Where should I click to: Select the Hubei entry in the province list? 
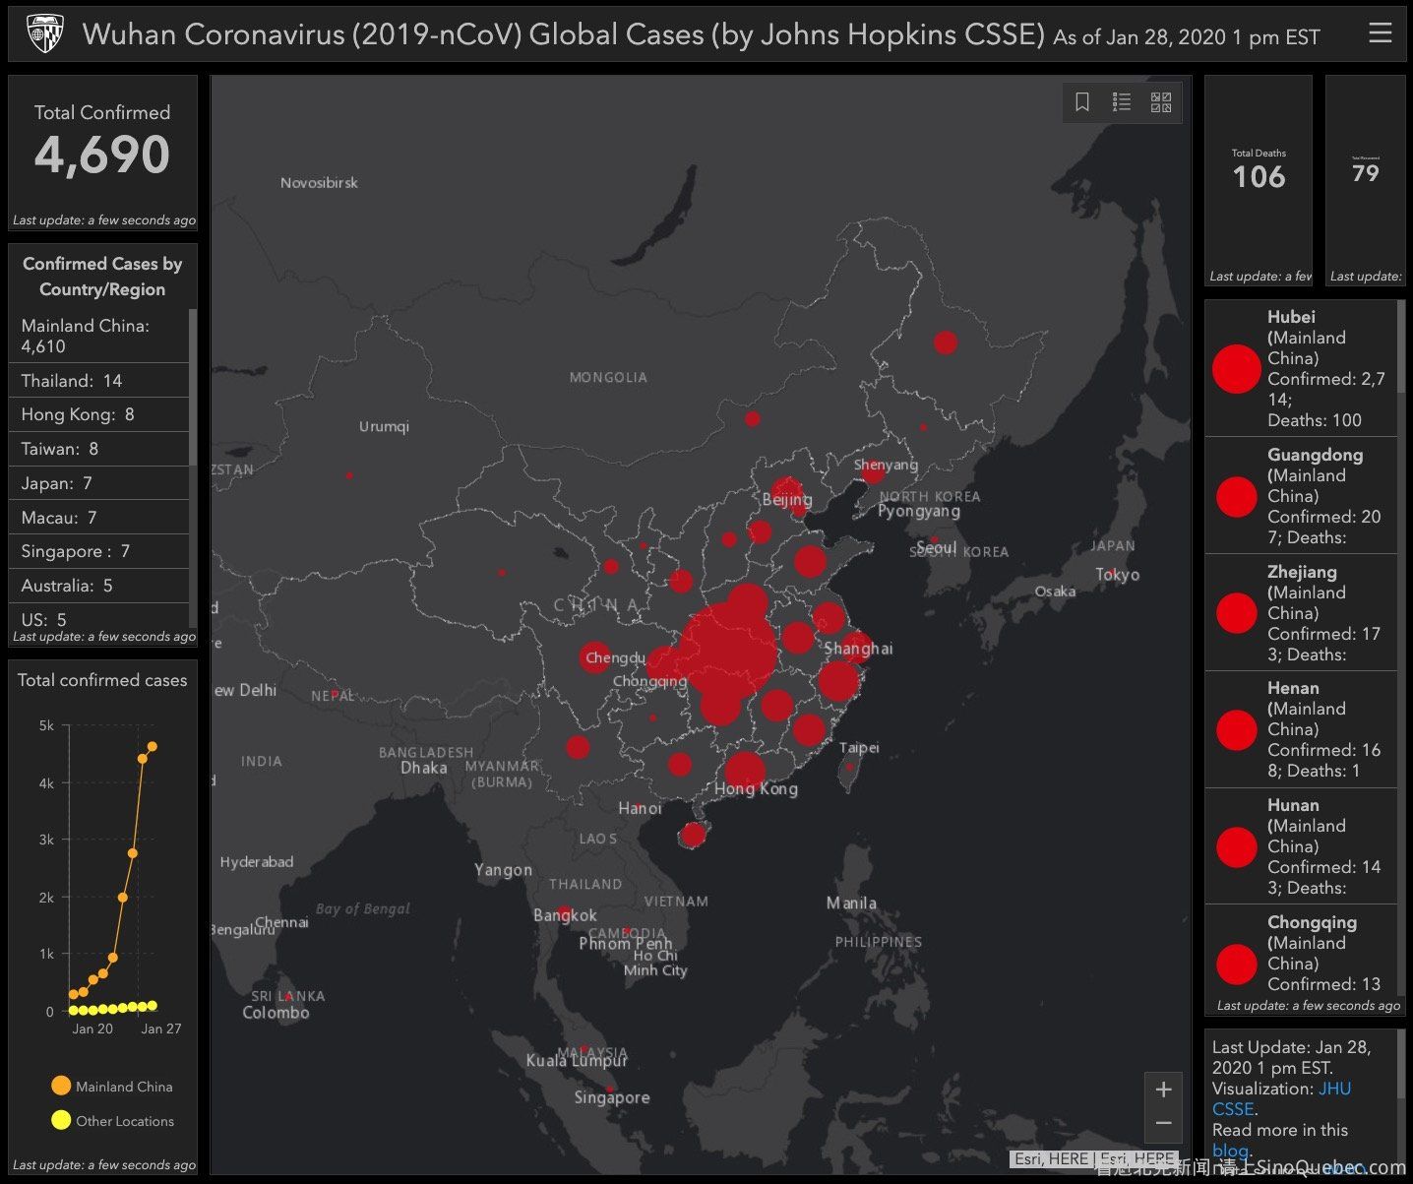[1301, 368]
